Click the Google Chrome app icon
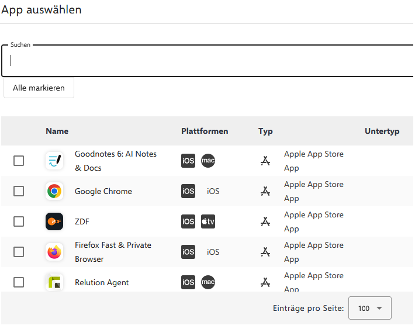The image size is (415, 329). click(x=54, y=191)
